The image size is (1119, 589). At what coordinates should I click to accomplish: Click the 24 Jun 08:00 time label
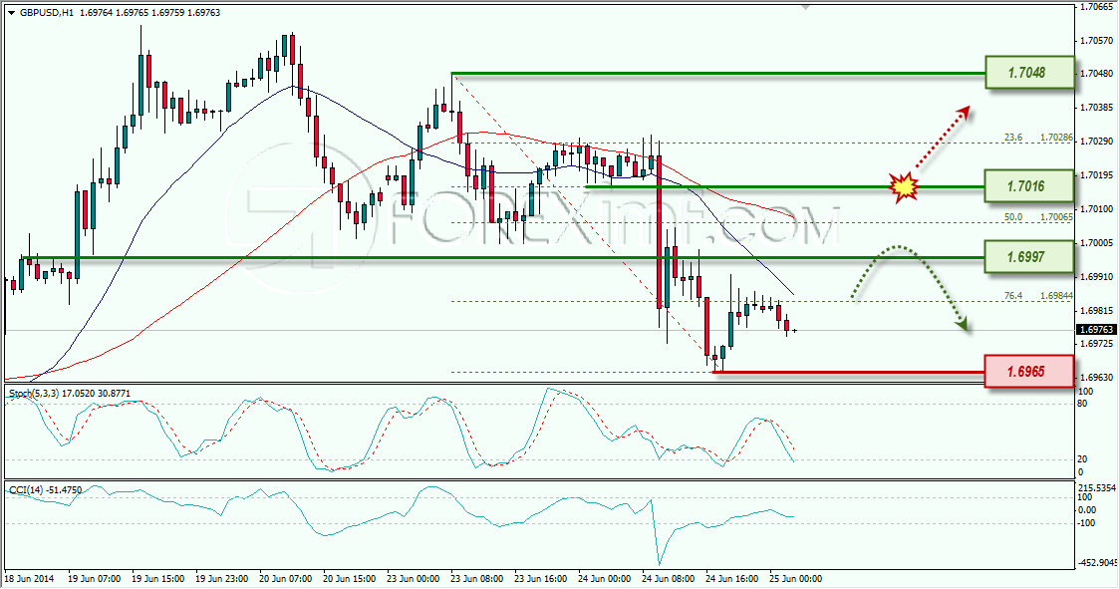pos(668,578)
